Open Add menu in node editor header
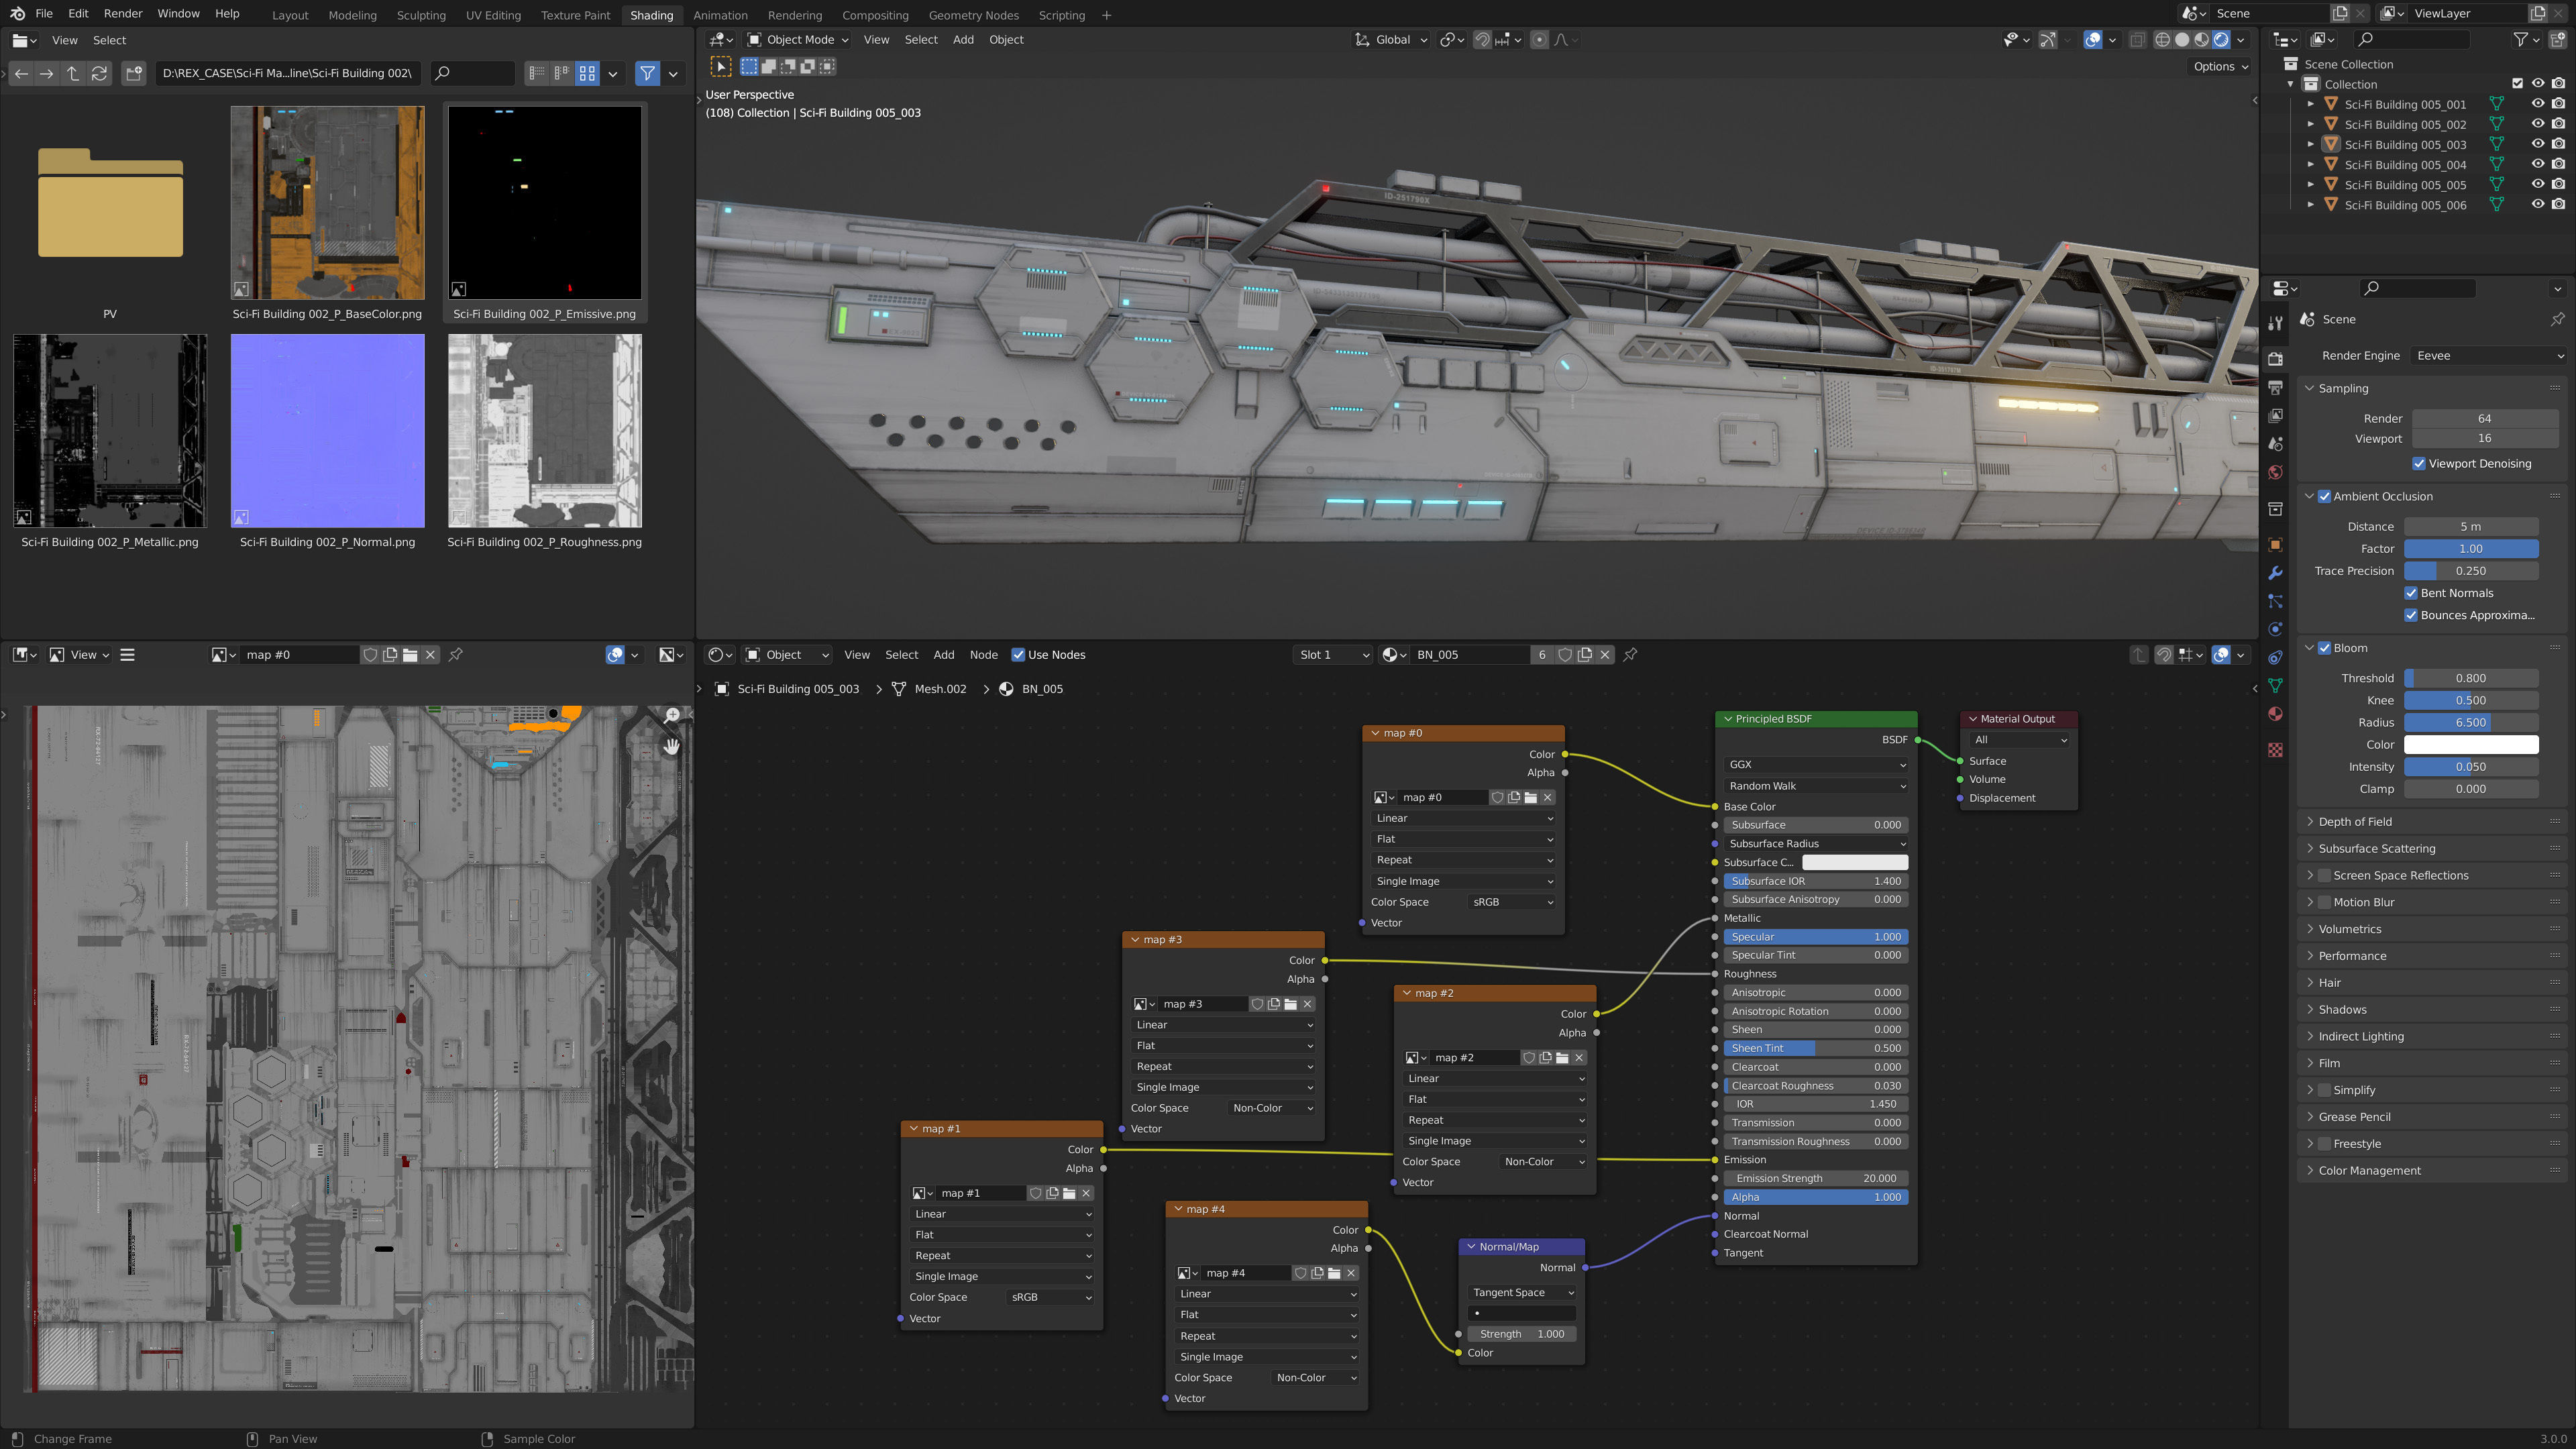 pos(943,655)
